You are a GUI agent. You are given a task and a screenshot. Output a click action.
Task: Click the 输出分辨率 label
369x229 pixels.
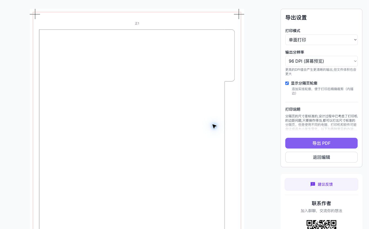295,52
